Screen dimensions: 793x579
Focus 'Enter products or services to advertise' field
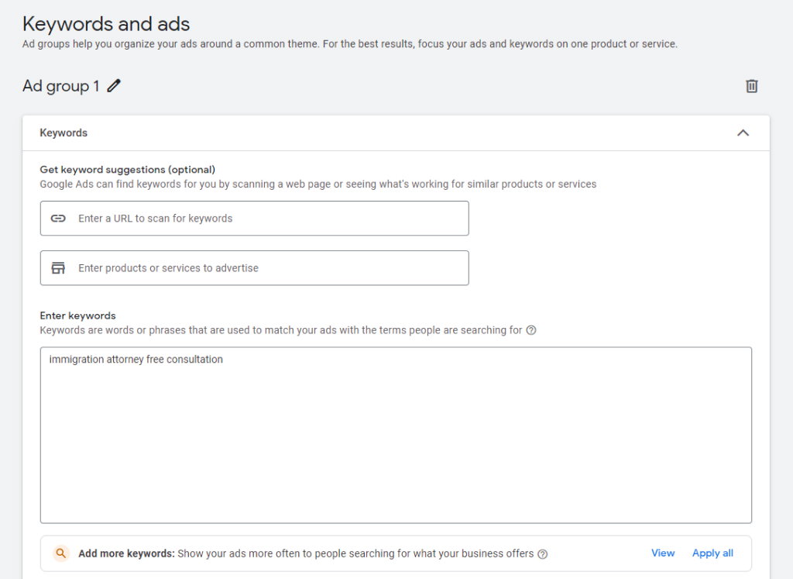point(263,268)
